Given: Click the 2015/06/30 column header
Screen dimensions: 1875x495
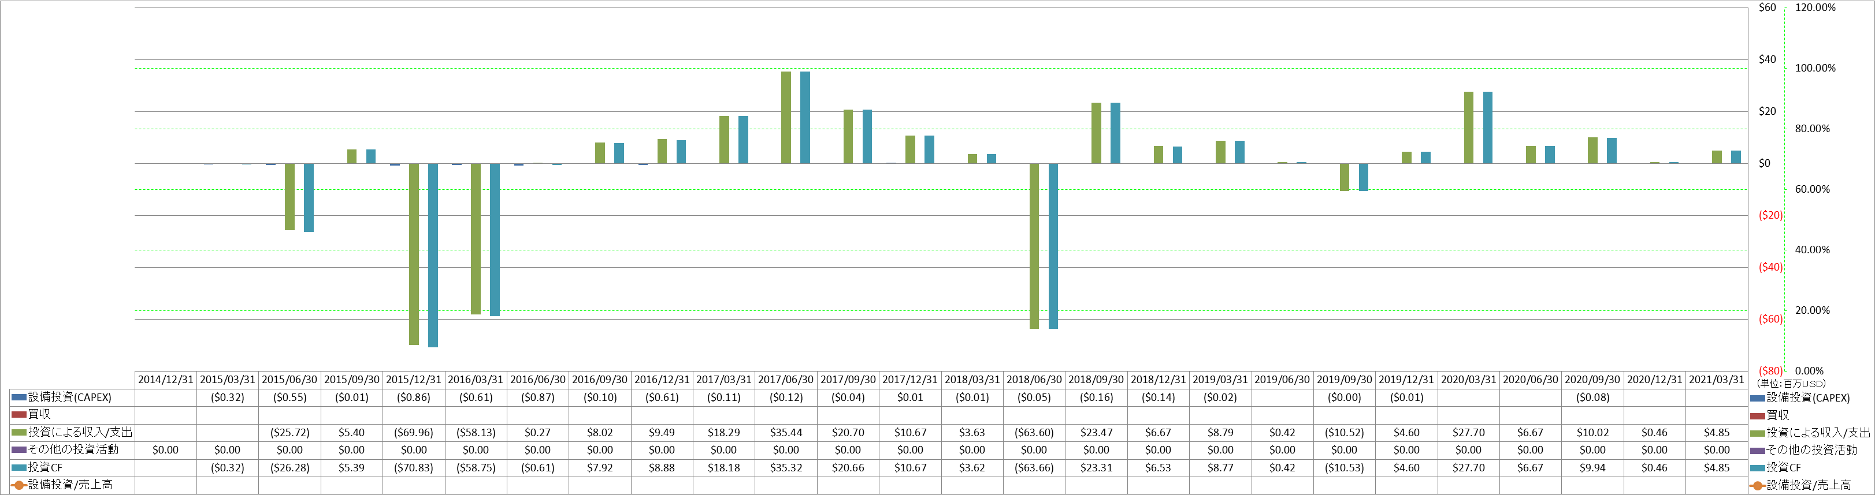Looking at the screenshot, I should [289, 380].
